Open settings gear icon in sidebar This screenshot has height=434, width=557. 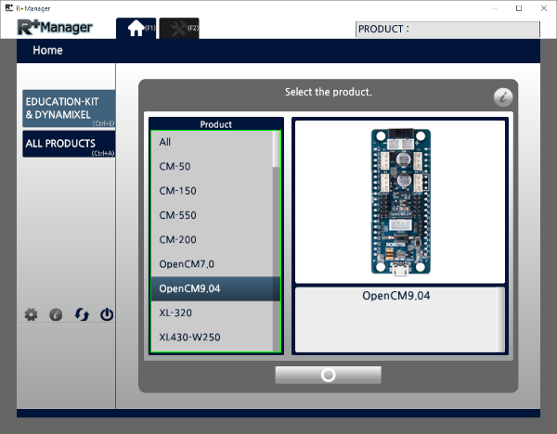(31, 314)
